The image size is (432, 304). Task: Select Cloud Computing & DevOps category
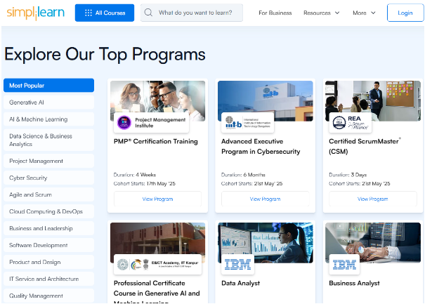48,211
